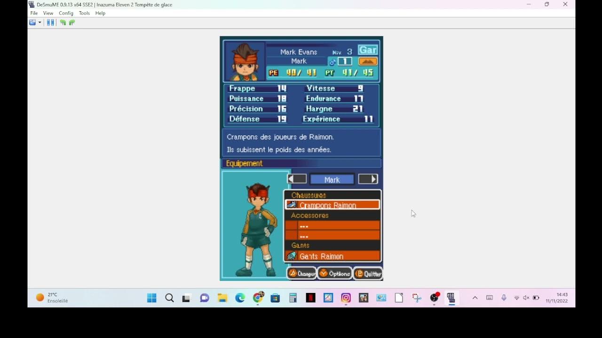The height and width of the screenshot is (338, 602).
Task: Click the crampons shoe icon
Action: pyautogui.click(x=292, y=205)
